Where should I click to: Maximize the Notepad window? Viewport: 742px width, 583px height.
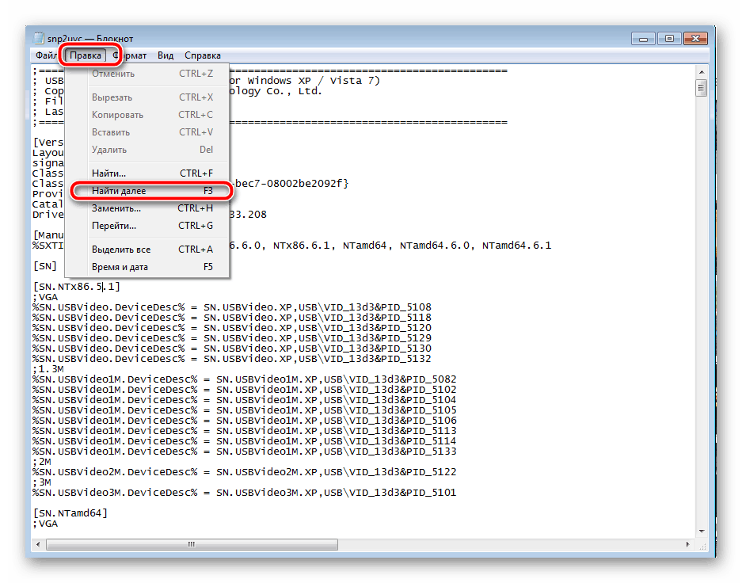tap(669, 37)
